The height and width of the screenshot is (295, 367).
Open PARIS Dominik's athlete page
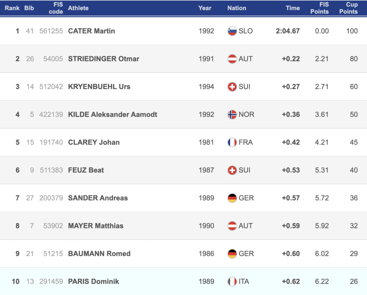click(94, 281)
